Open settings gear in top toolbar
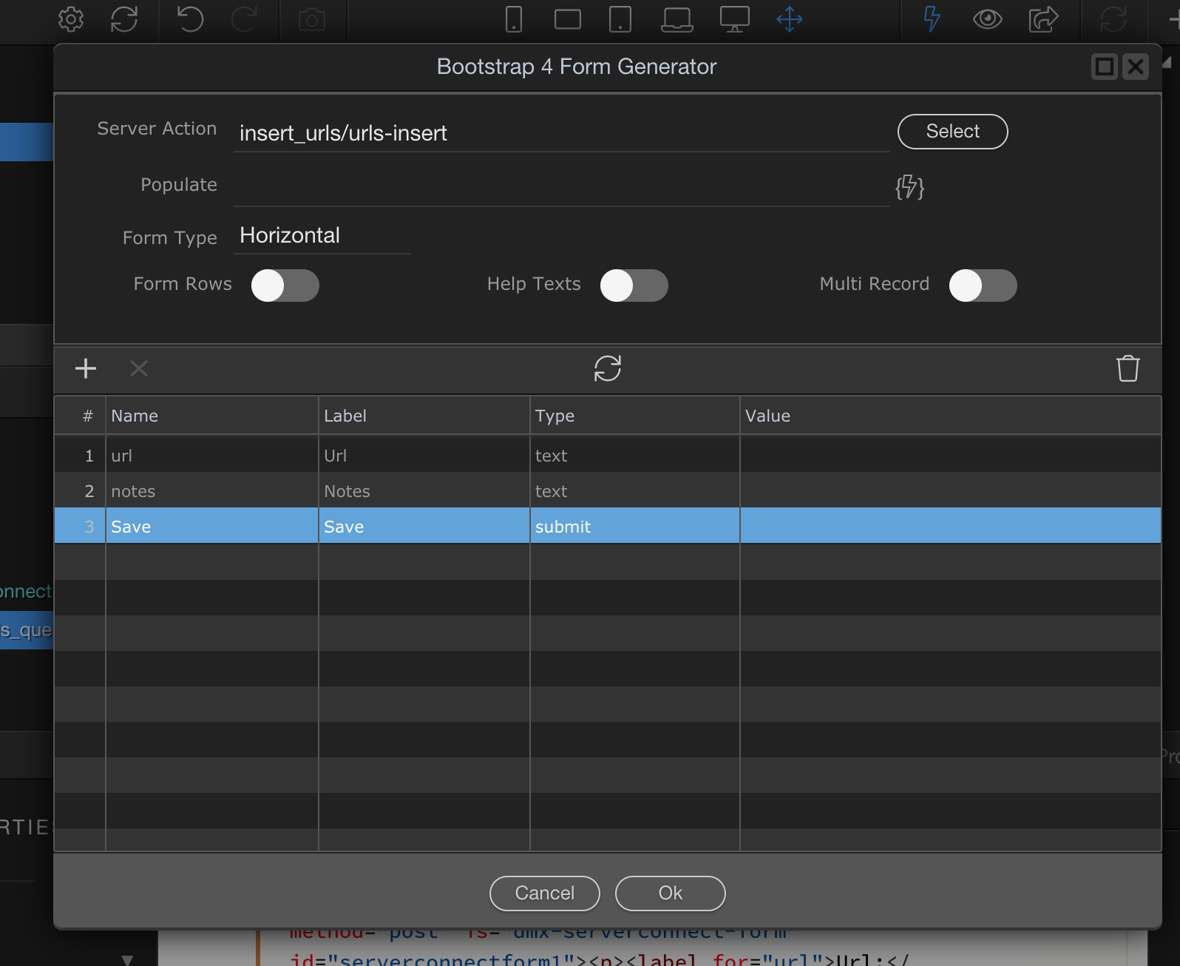The width and height of the screenshot is (1180, 966). [71, 19]
